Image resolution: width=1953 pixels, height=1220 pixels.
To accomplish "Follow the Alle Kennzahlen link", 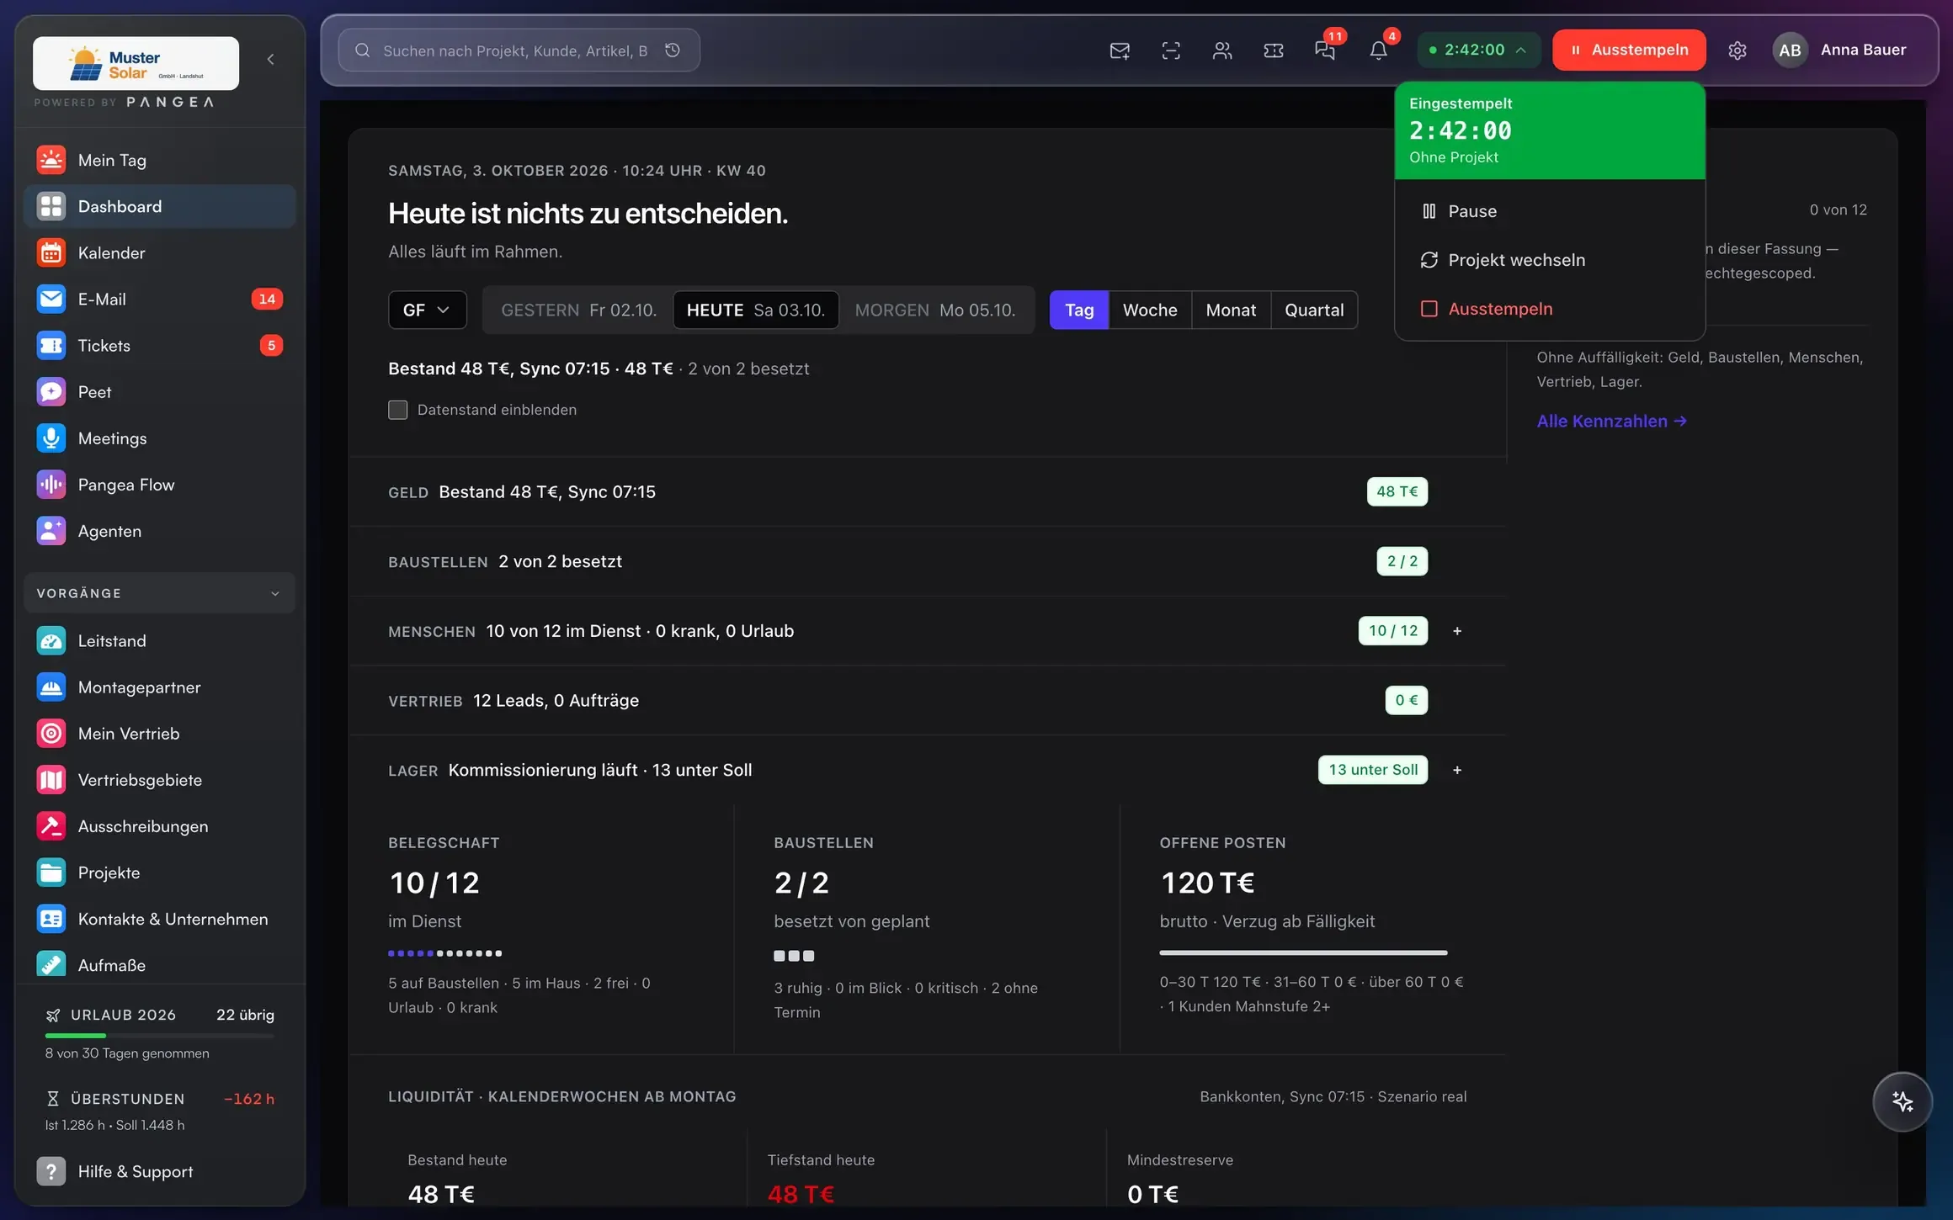I will pos(1611,422).
